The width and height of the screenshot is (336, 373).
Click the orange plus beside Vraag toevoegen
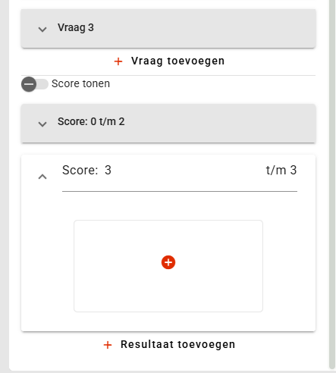tap(118, 61)
